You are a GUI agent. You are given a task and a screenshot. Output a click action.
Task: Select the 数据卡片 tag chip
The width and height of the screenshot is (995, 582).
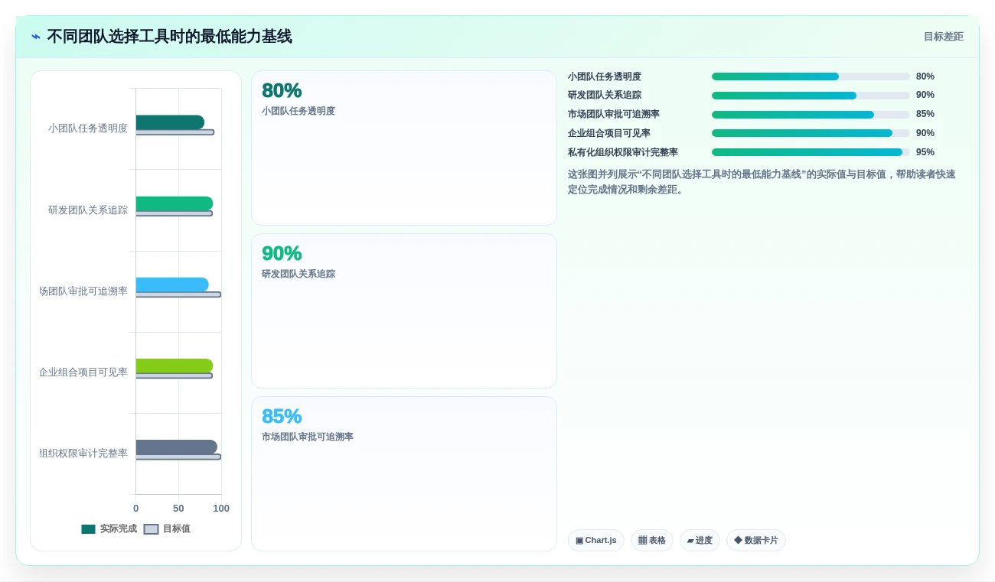click(756, 541)
